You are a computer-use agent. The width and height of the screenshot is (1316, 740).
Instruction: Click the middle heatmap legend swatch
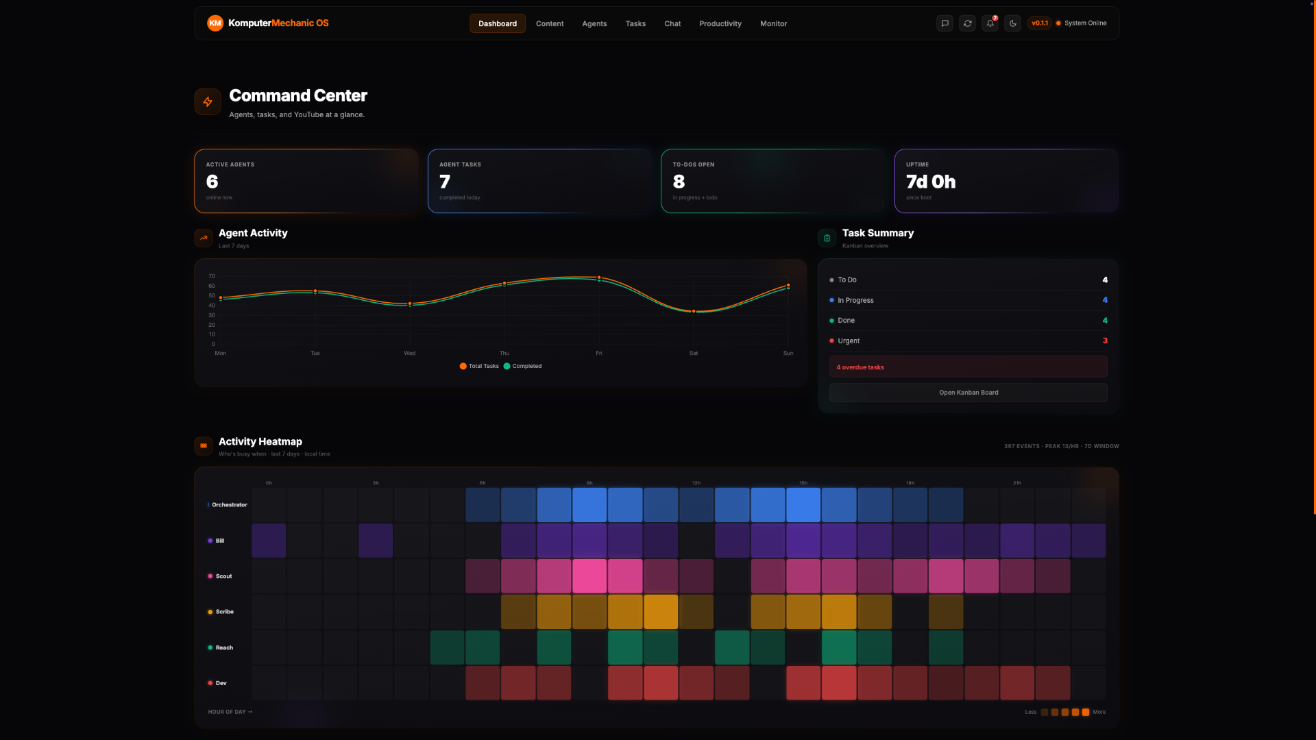point(1065,713)
